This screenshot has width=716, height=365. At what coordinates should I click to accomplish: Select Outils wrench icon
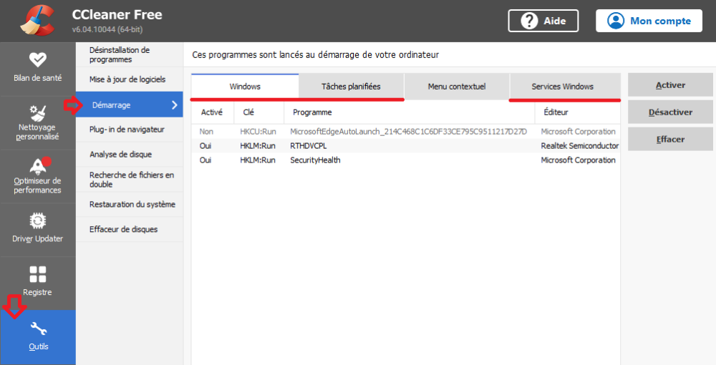point(37,328)
